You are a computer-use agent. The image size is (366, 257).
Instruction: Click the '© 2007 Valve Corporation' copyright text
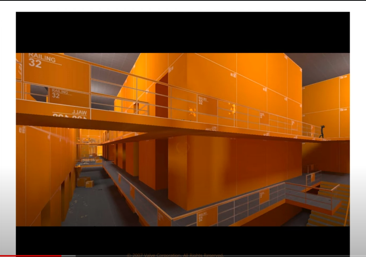pos(175,255)
